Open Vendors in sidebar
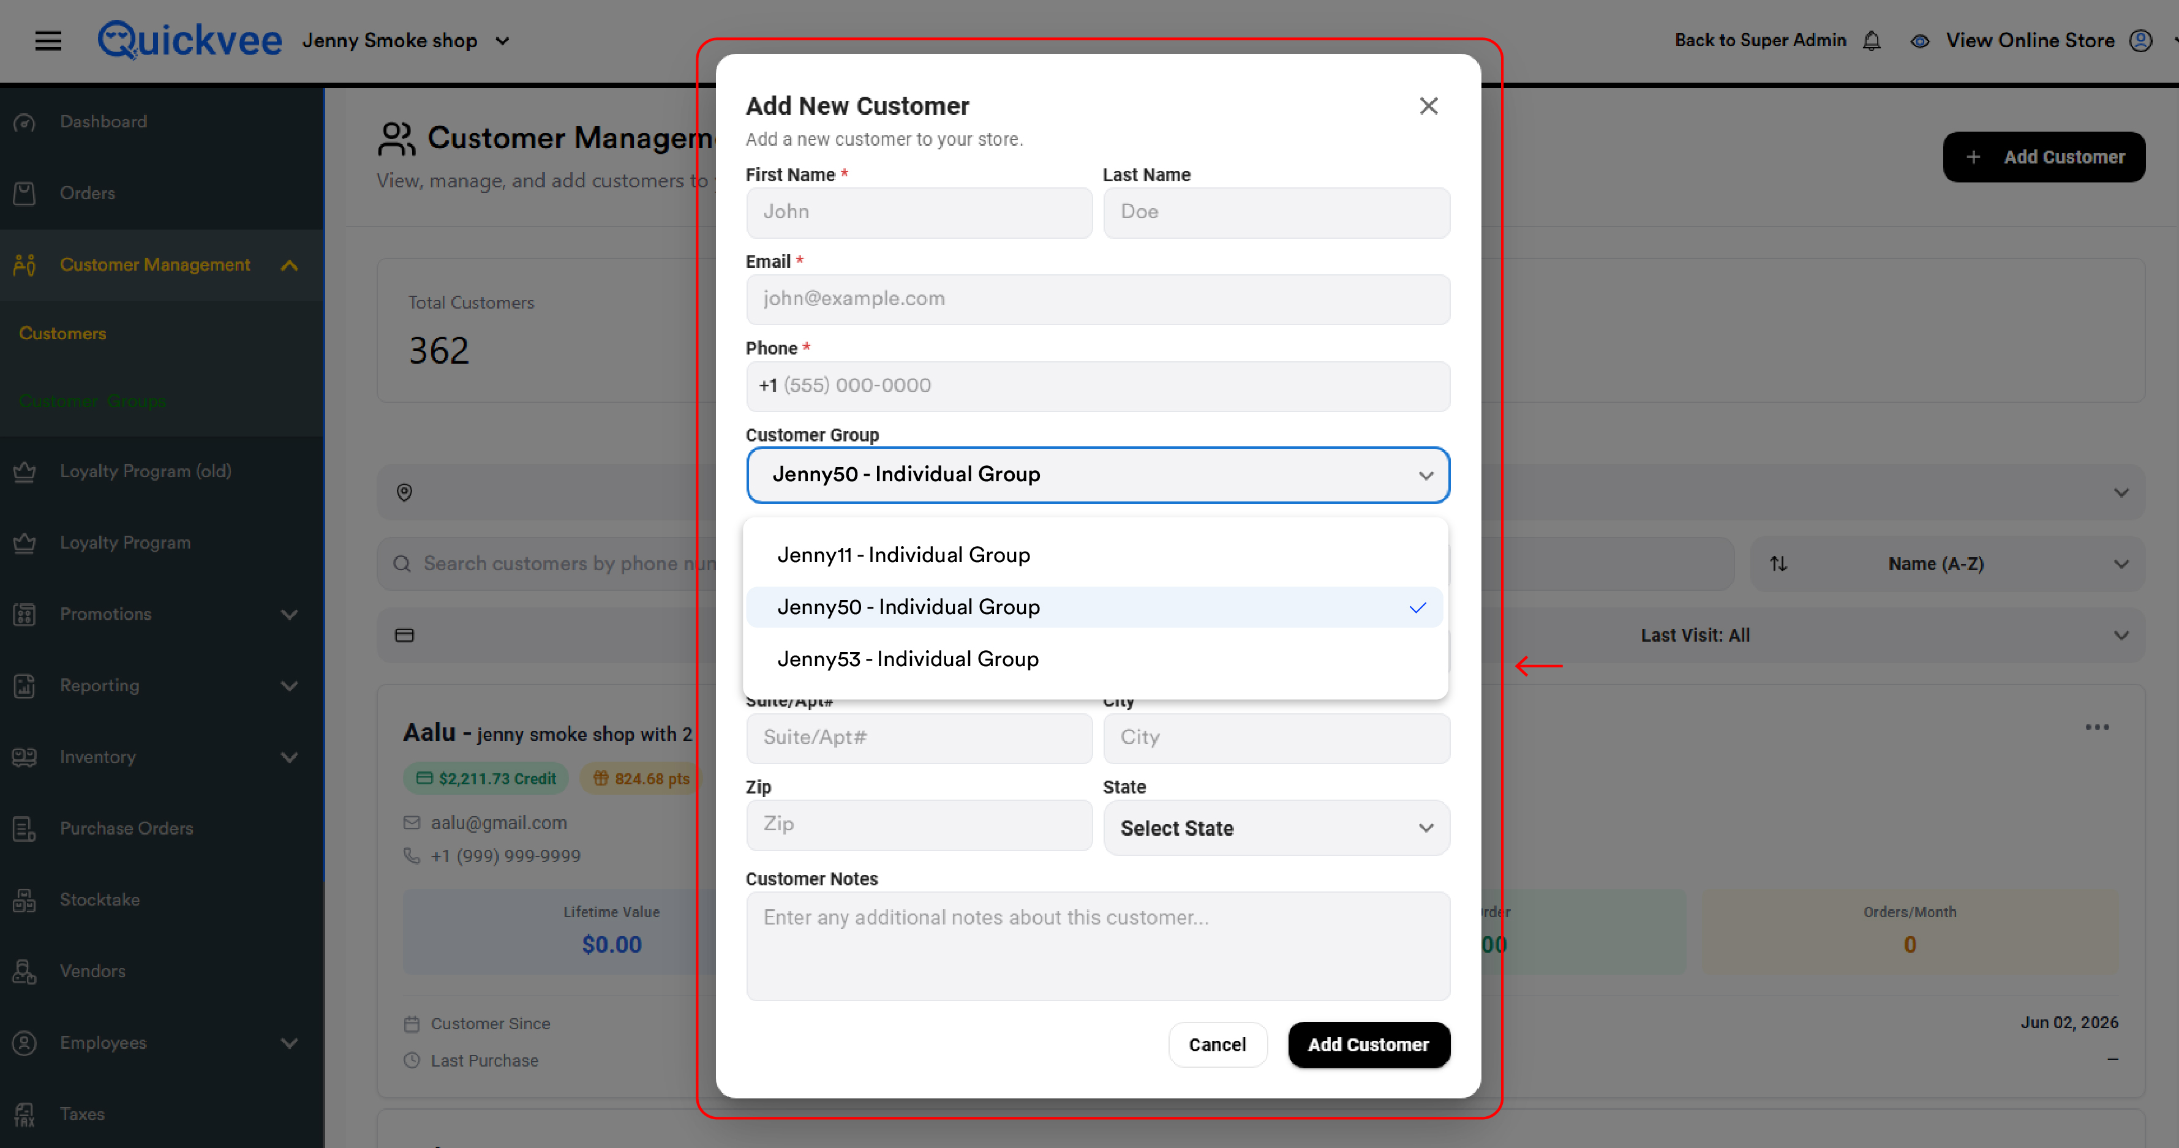This screenshot has width=2179, height=1148. click(92, 971)
